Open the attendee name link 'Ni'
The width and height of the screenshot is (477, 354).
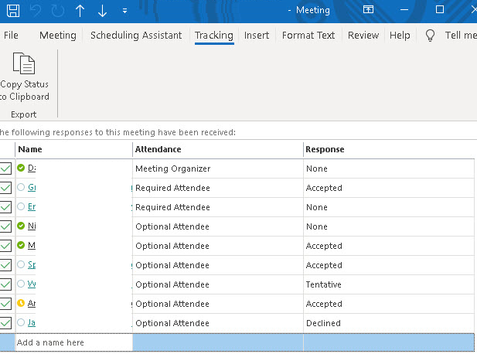tap(32, 226)
